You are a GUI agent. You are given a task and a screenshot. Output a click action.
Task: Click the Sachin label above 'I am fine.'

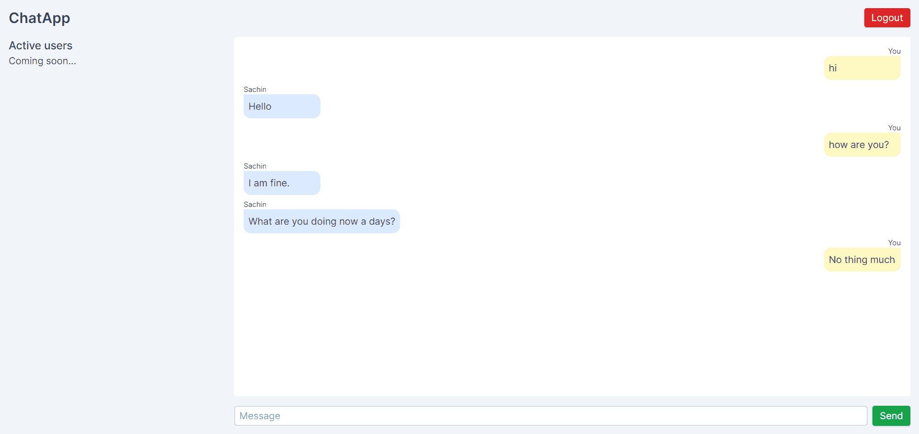tap(255, 166)
